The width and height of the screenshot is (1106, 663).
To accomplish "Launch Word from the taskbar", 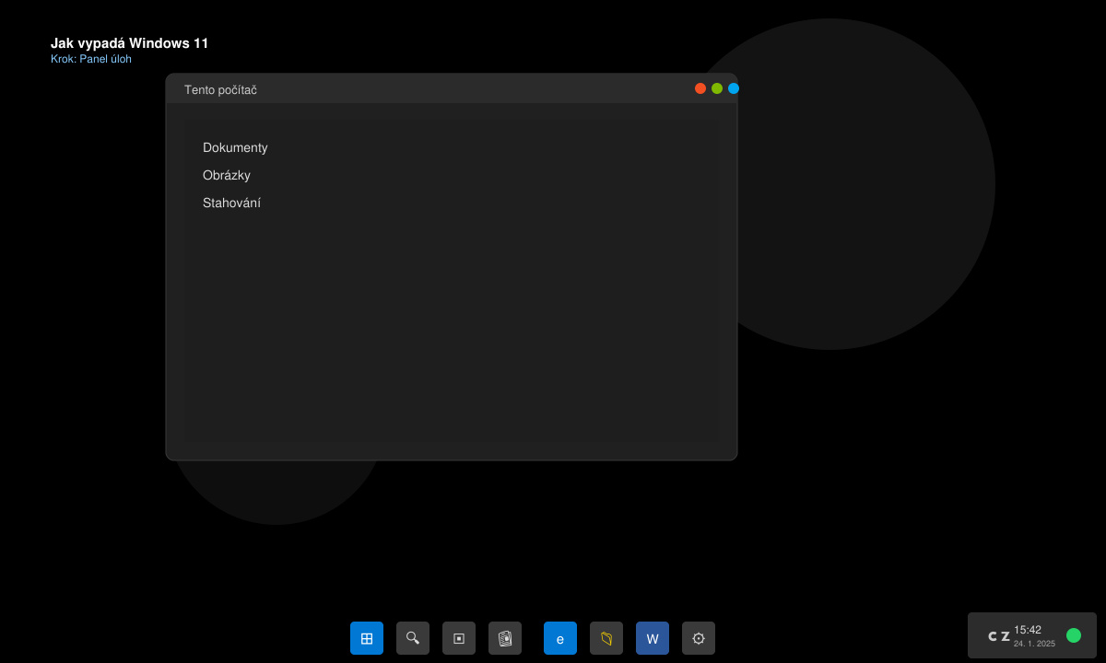I will [653, 638].
